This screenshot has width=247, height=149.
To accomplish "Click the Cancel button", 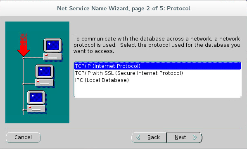I will [23, 137].
